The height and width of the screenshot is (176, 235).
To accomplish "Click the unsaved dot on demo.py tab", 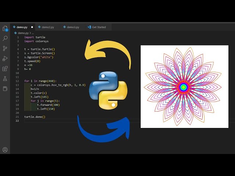I will point(32,27).
